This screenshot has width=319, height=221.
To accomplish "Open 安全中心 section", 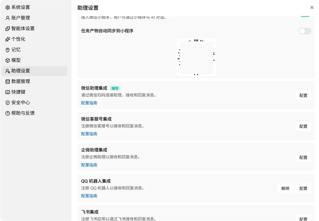I will (34, 102).
